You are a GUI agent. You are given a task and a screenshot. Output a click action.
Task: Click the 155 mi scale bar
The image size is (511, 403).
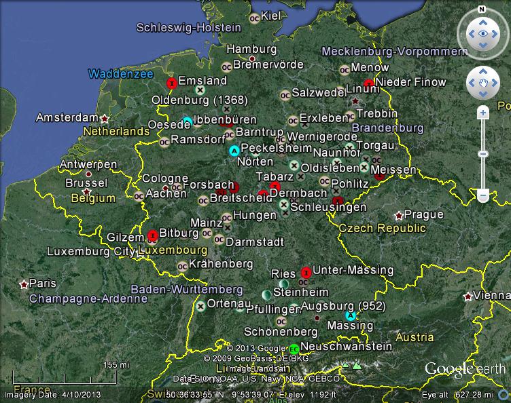[x=65, y=377]
